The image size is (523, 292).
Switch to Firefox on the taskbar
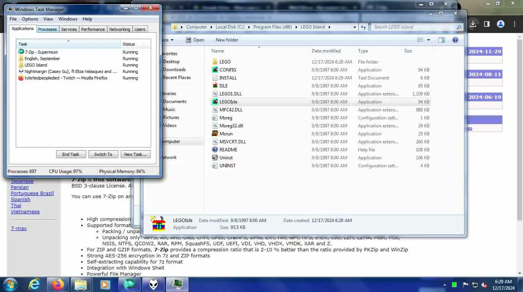(x=58, y=284)
